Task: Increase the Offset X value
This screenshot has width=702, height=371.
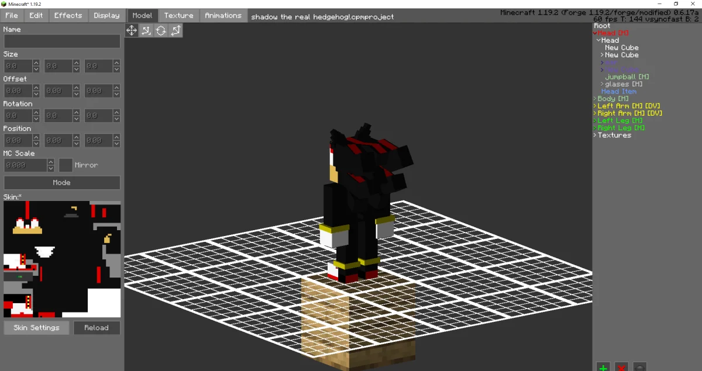Action: [36, 88]
